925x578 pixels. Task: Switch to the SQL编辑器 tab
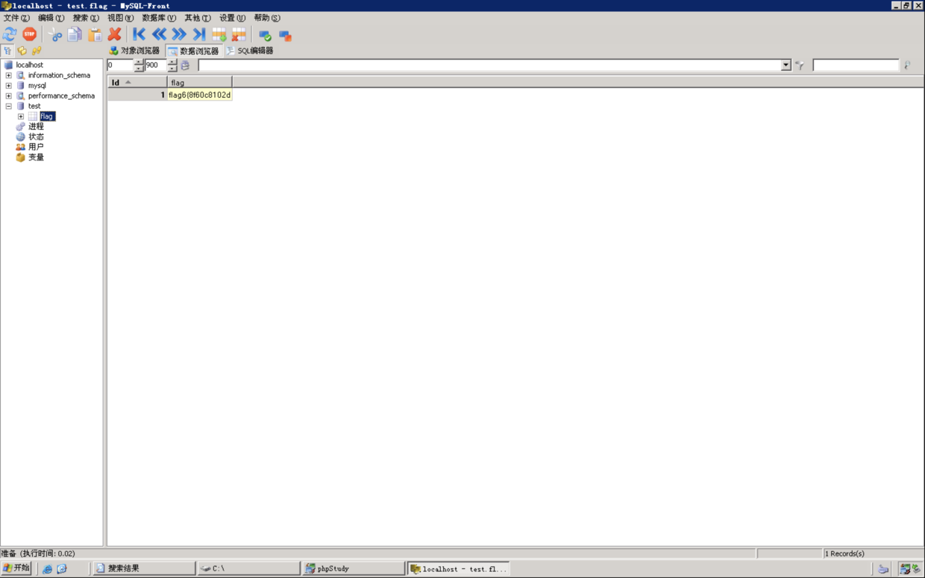pos(250,51)
